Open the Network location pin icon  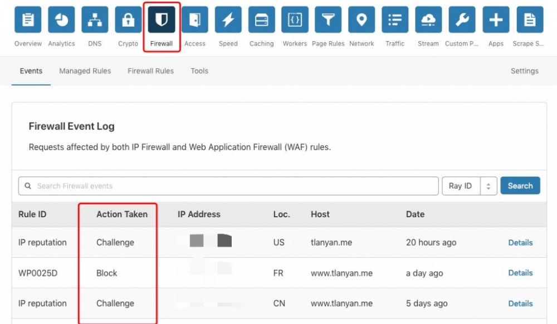pyautogui.click(x=361, y=21)
